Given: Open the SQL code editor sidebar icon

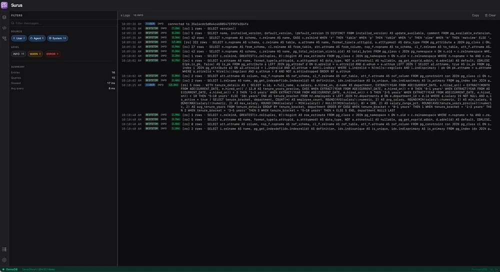Looking at the screenshot, I should coord(4,27).
